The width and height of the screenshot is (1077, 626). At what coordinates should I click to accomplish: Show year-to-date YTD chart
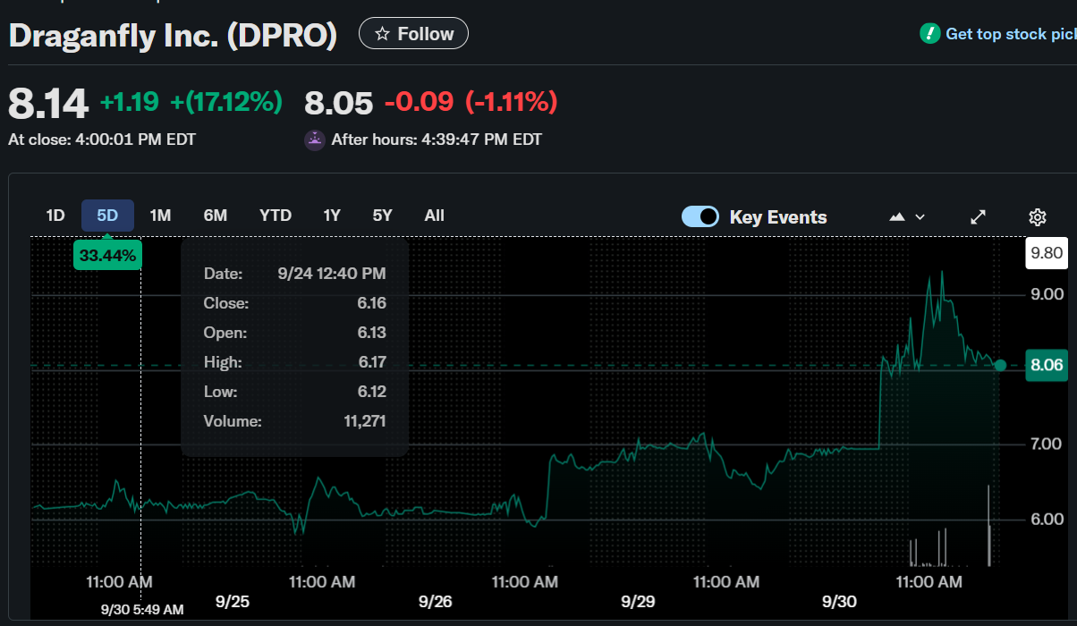pos(276,216)
